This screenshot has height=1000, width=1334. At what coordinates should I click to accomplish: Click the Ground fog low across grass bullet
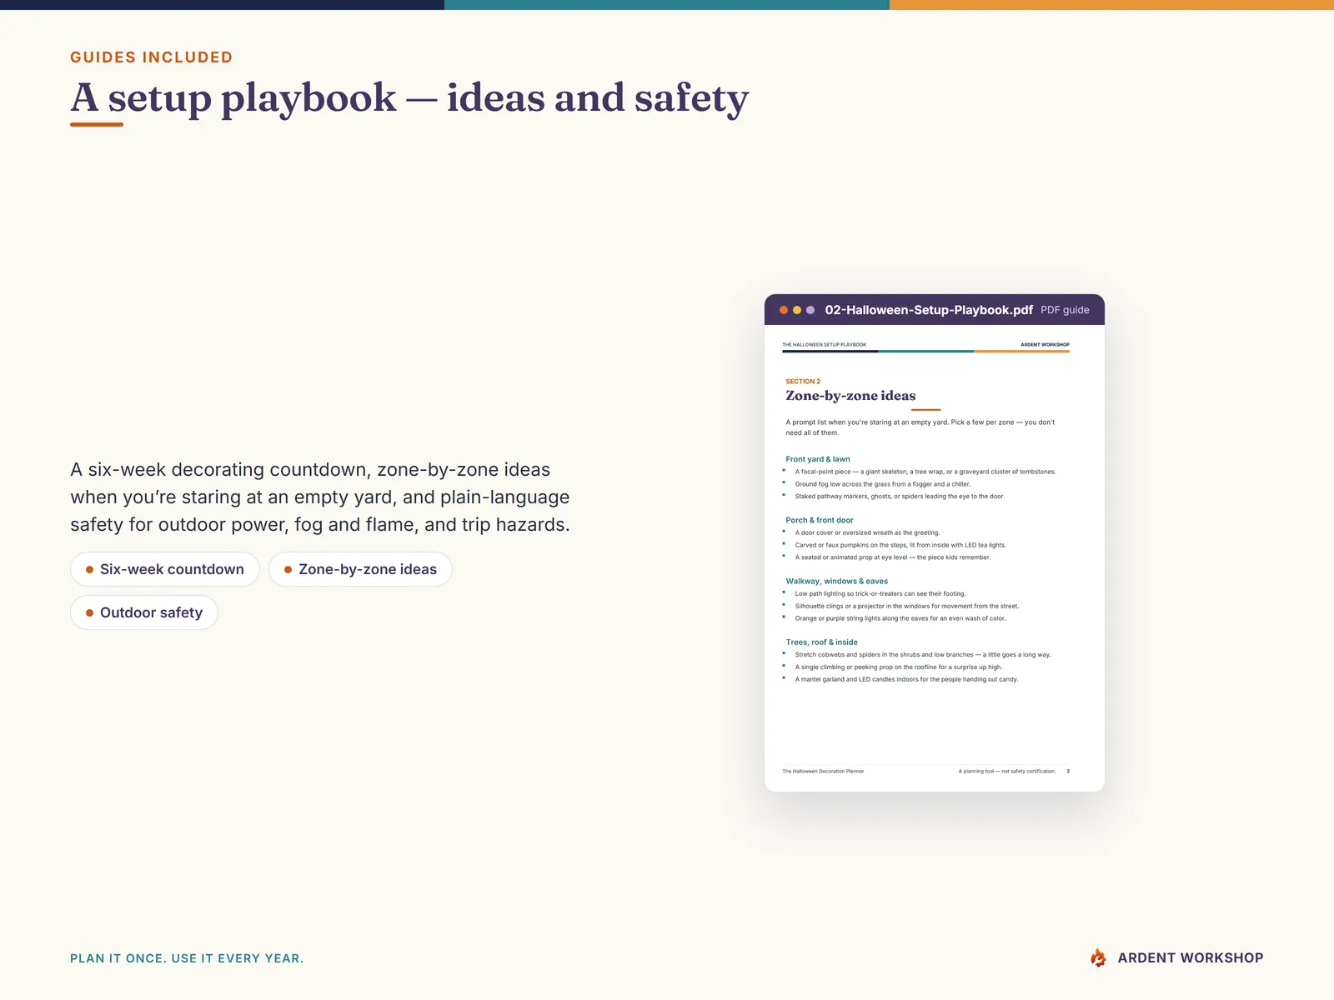[x=883, y=484]
